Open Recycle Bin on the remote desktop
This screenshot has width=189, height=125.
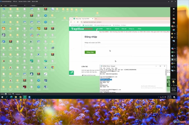tap(4, 16)
